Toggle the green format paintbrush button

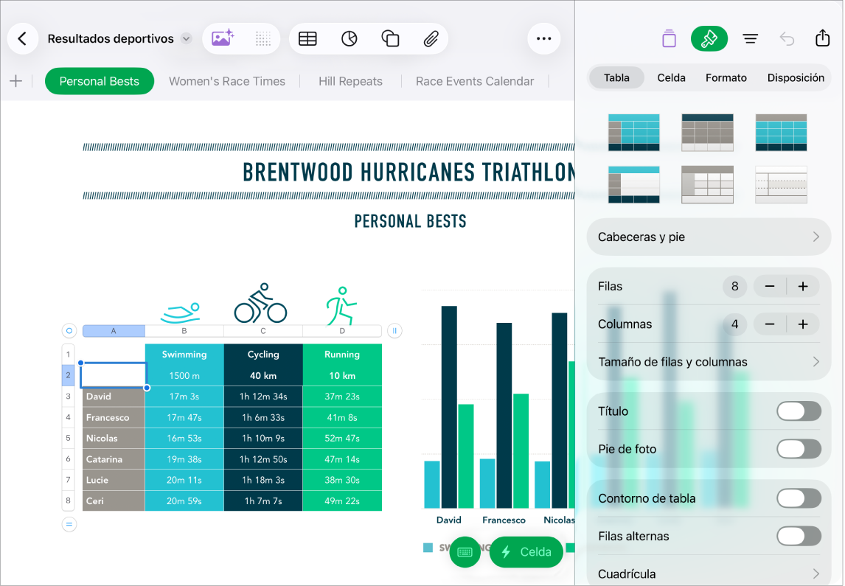point(709,39)
